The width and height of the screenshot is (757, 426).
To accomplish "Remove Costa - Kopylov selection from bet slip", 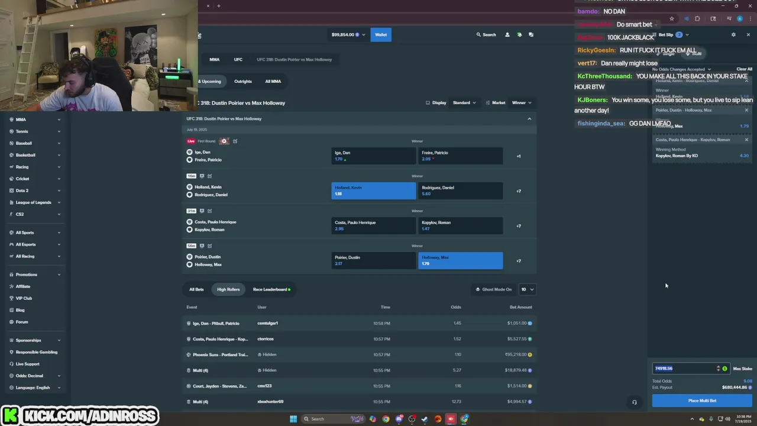I will click(746, 140).
